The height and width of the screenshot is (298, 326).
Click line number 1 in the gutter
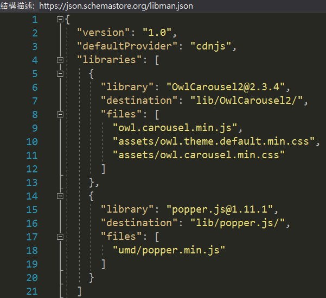click(x=35, y=20)
